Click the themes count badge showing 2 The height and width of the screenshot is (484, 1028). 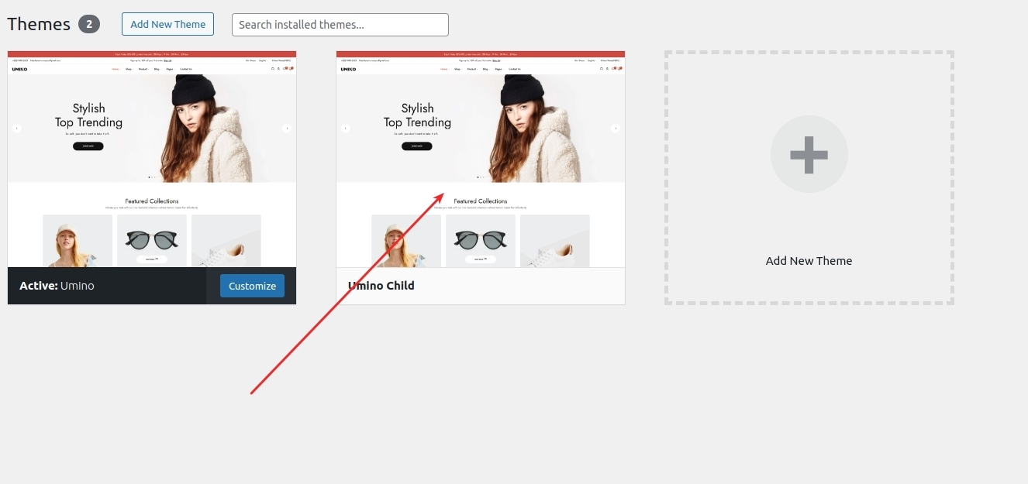tap(89, 25)
